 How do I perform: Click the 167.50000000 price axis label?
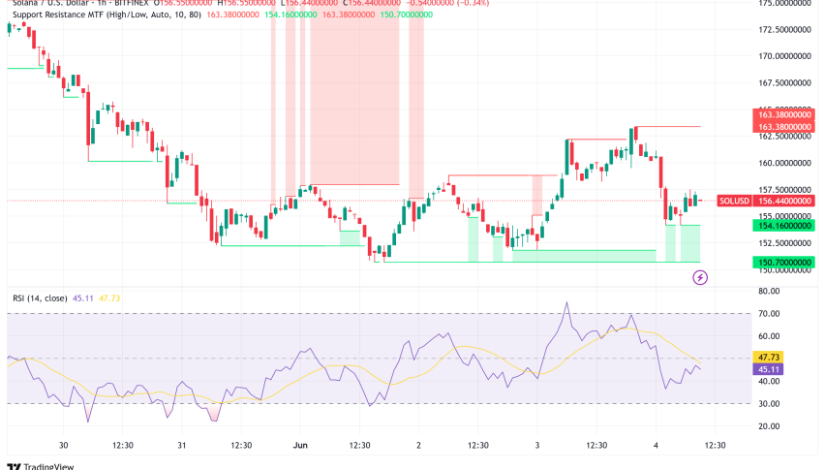click(x=784, y=83)
